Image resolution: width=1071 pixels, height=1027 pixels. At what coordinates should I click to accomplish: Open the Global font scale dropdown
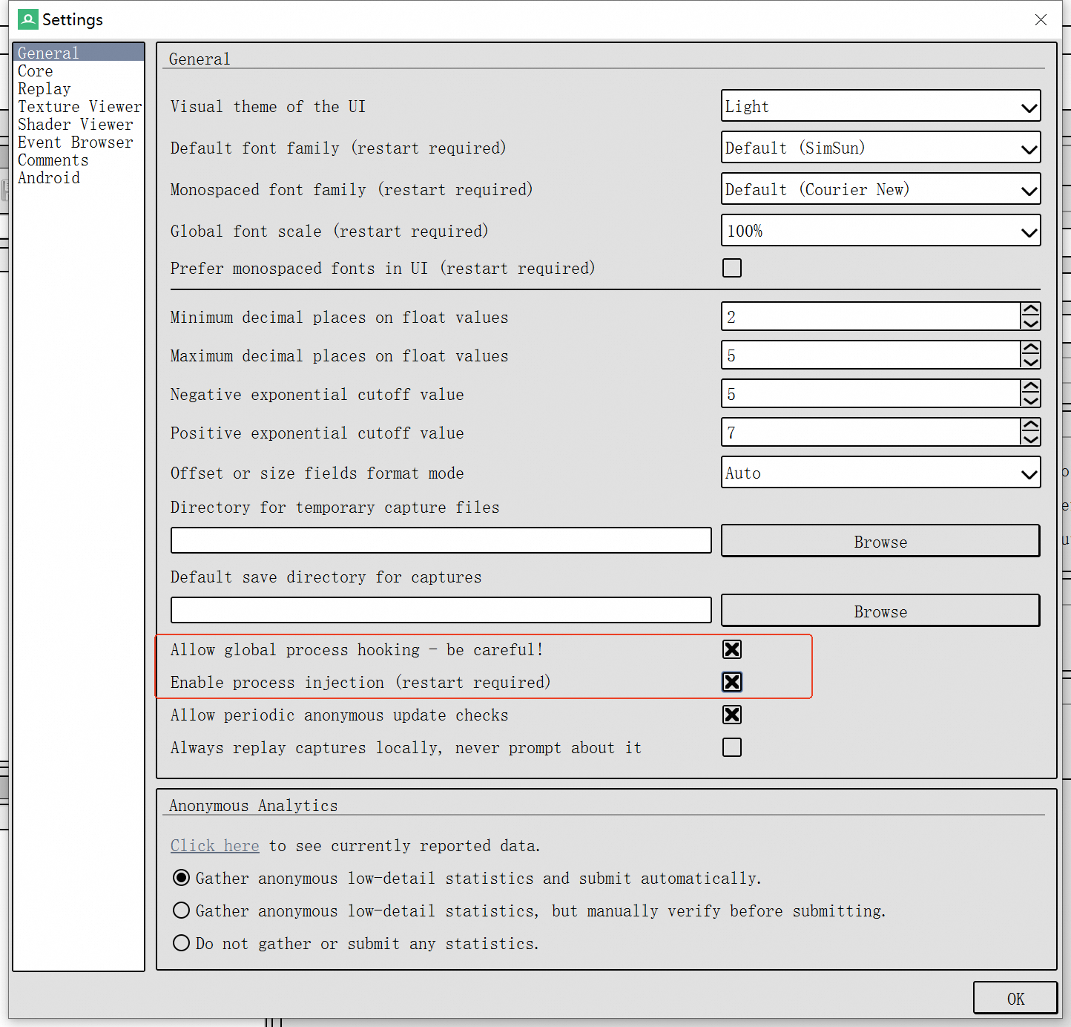(x=880, y=231)
